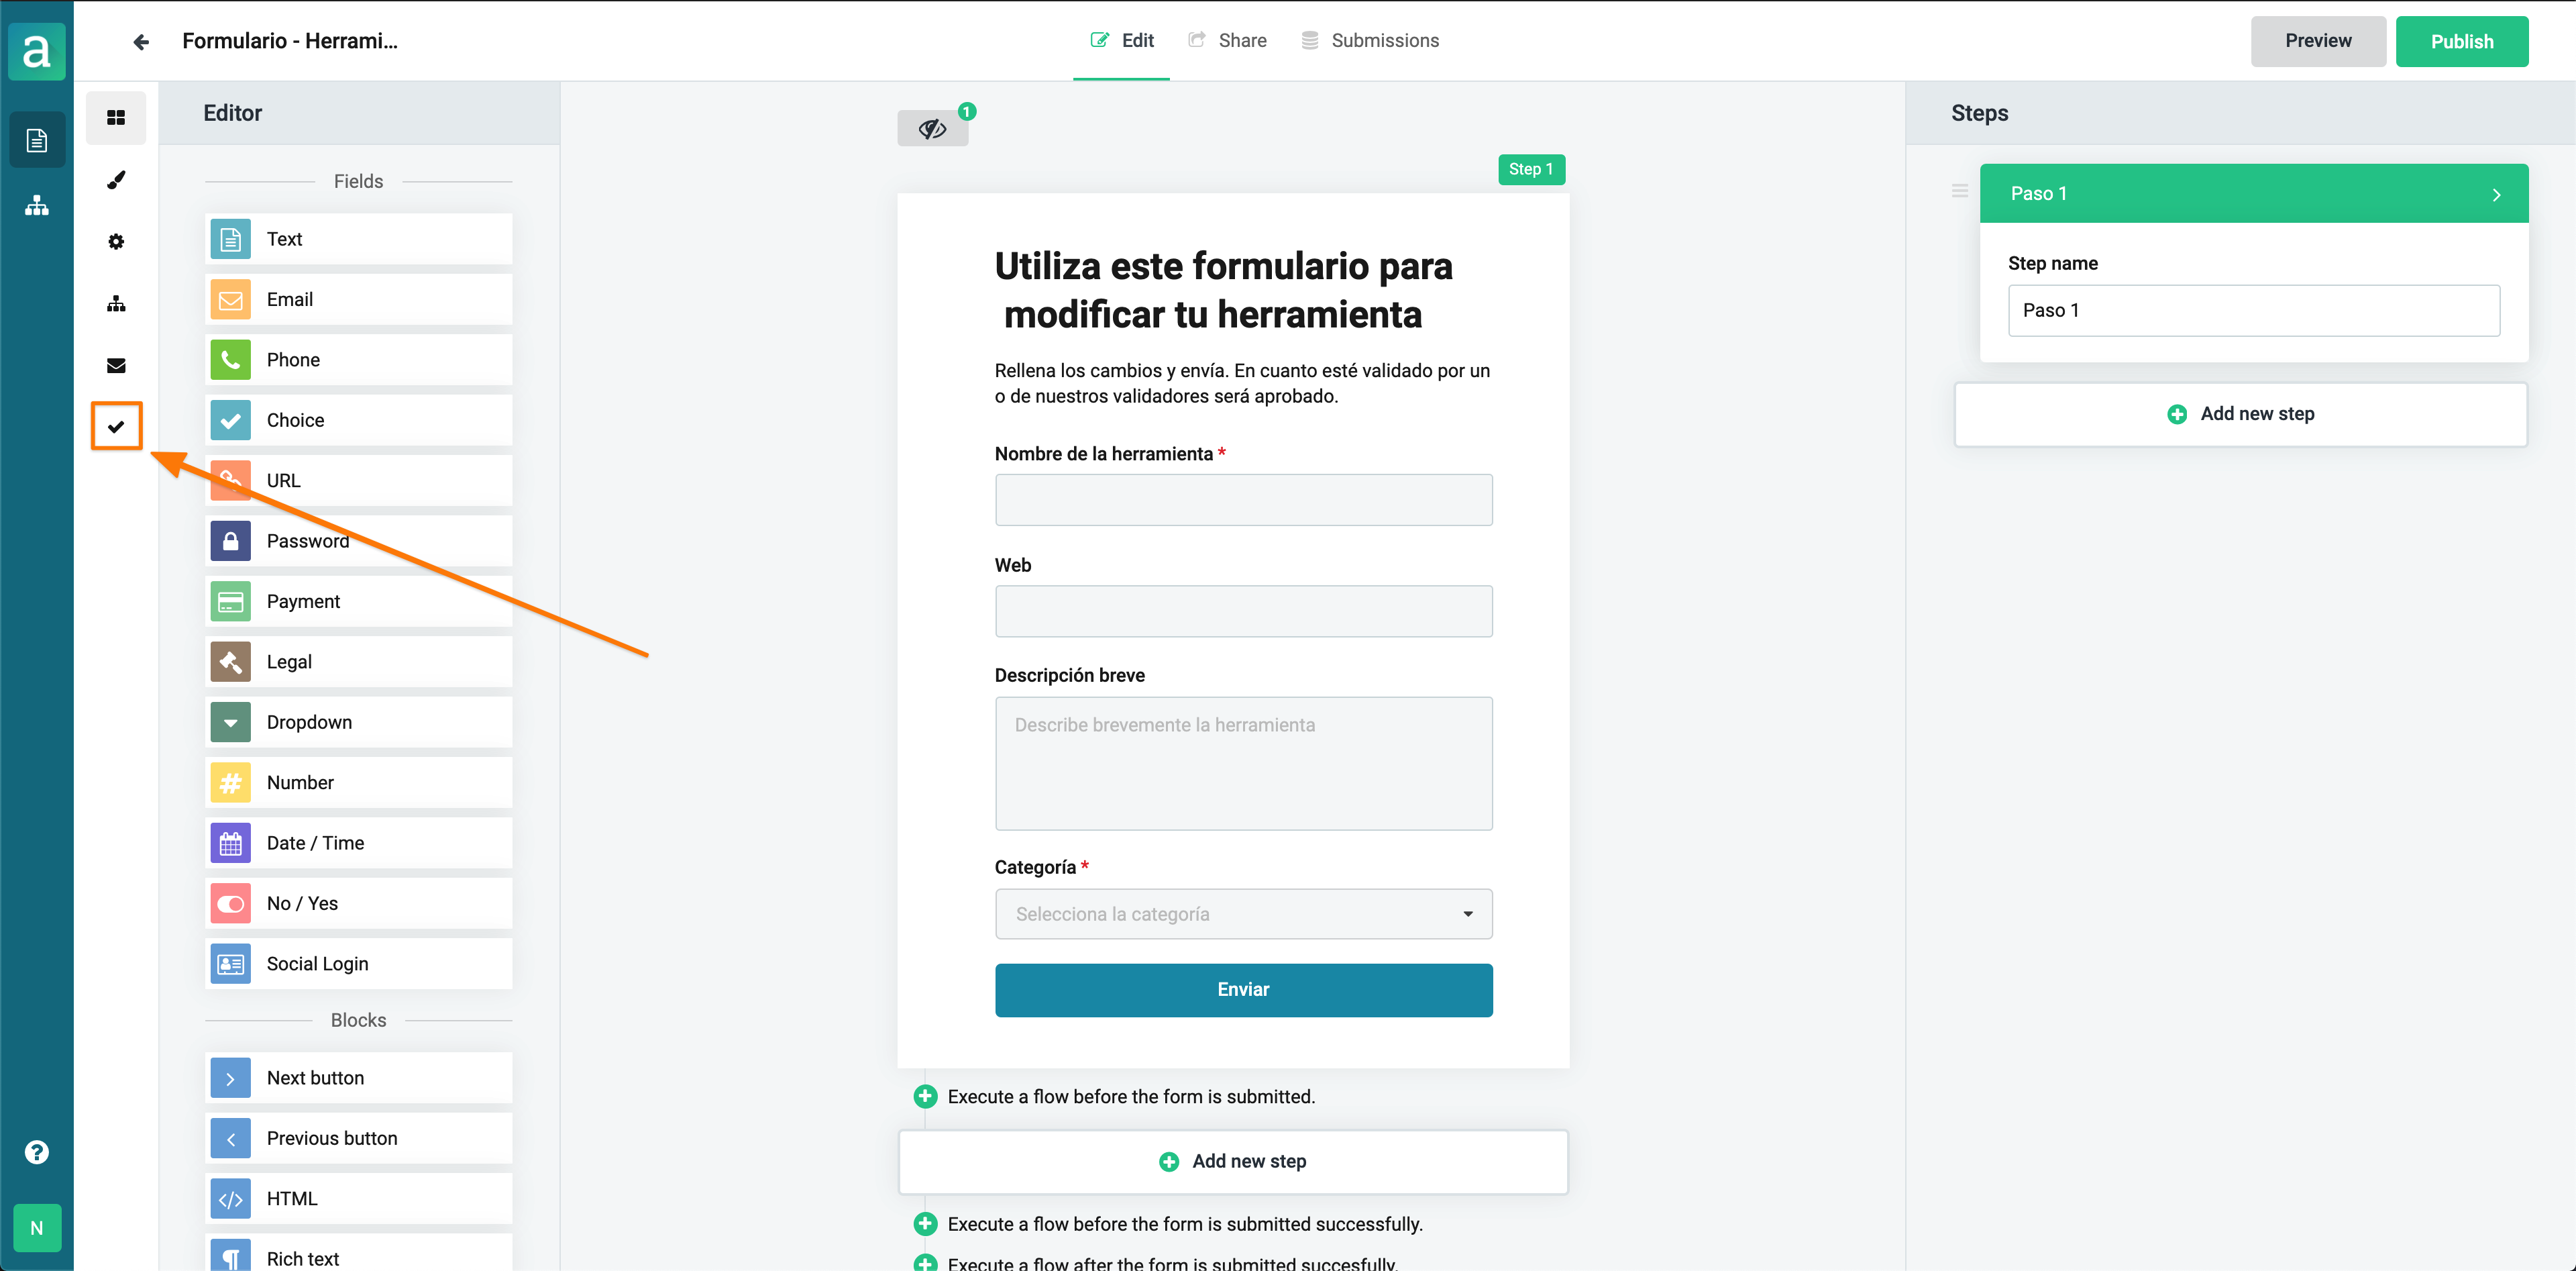Open the settings gear icon tab
This screenshot has height=1271, width=2576.
(x=116, y=241)
